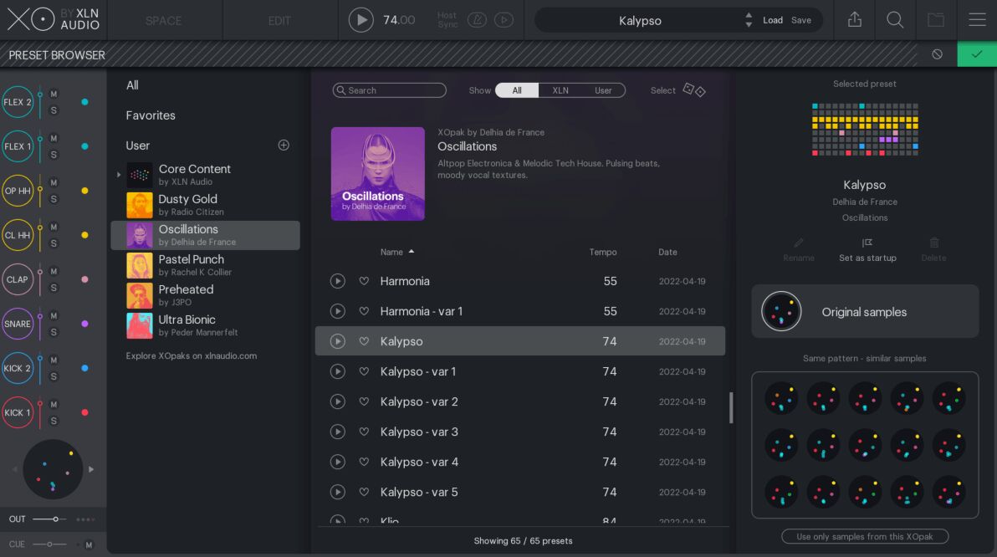
Task: Click the dice random select icon
Action: coord(694,90)
